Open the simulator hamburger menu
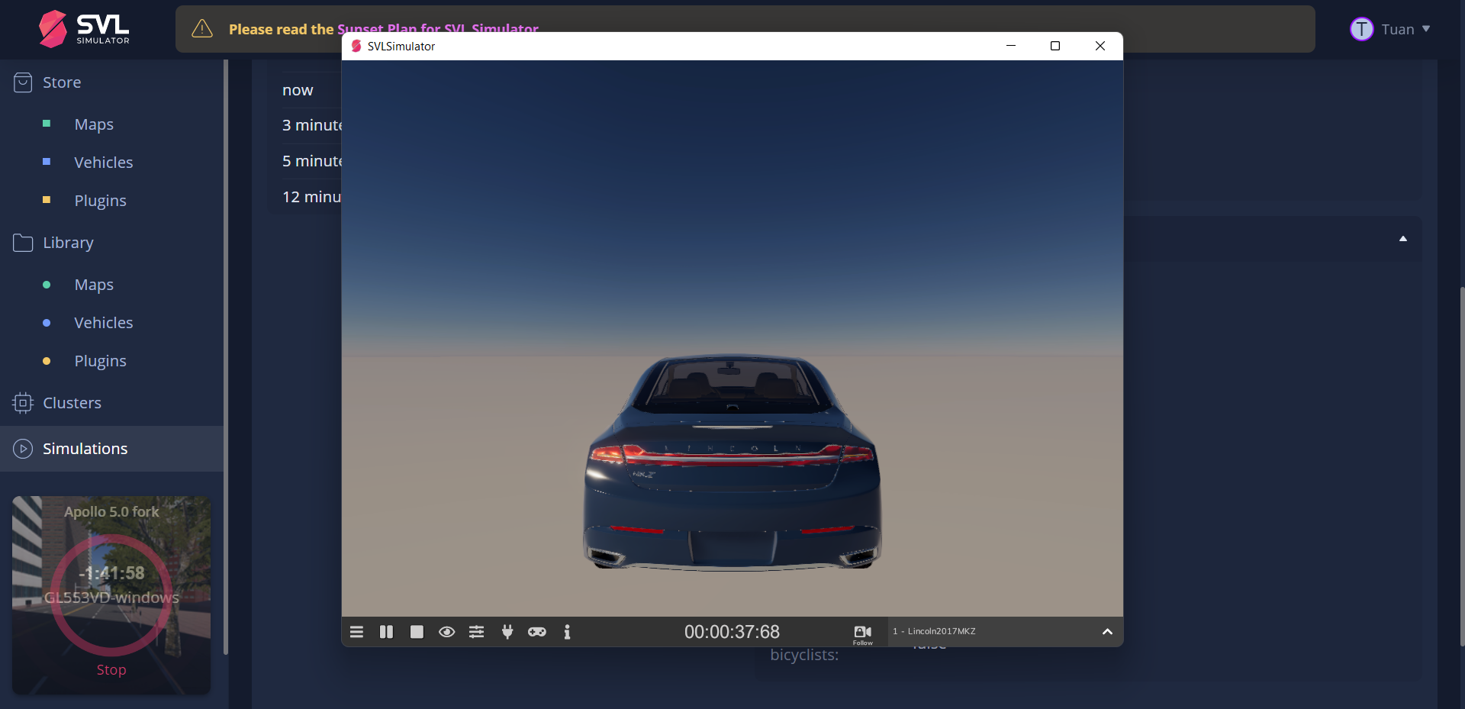1465x709 pixels. (x=356, y=631)
